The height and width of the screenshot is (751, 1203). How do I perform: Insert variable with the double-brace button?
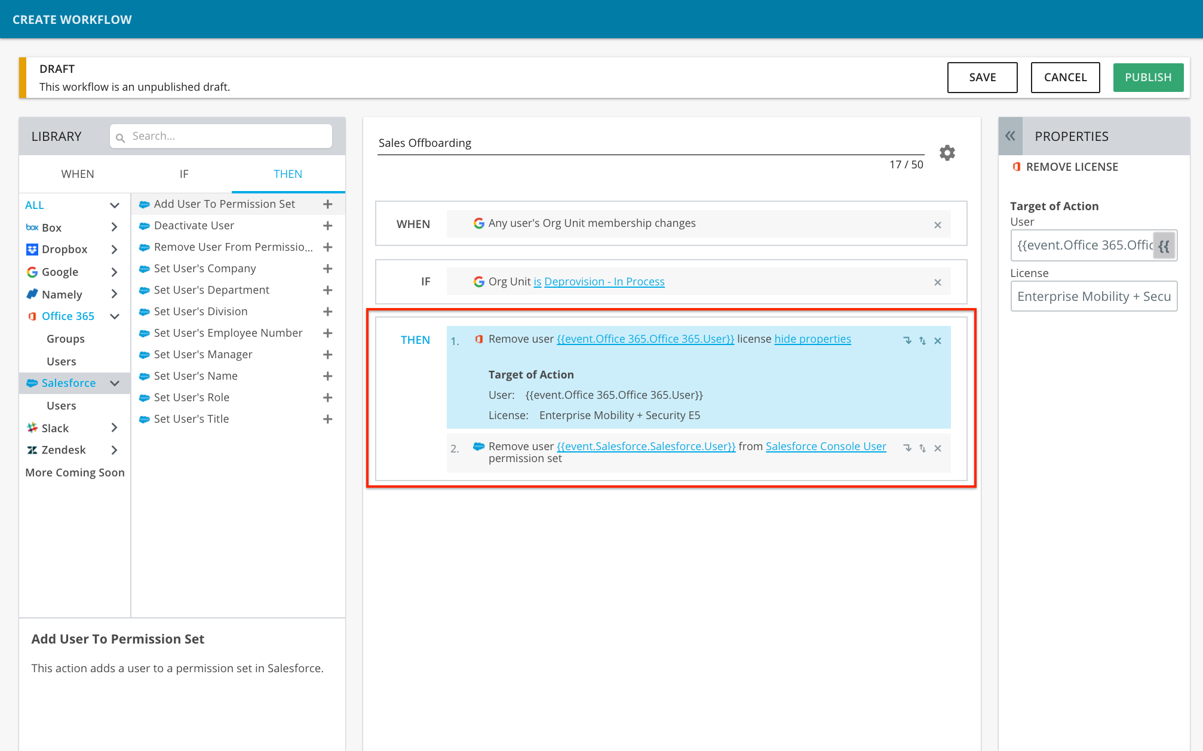pos(1164,245)
